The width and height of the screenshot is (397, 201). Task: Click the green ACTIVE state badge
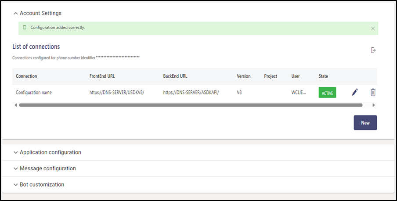click(327, 93)
